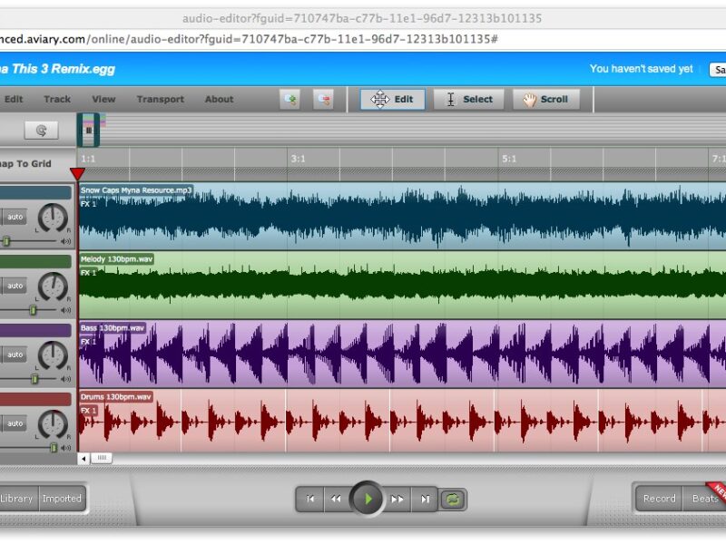
Task: Skip to end of the song
Action: point(424,499)
